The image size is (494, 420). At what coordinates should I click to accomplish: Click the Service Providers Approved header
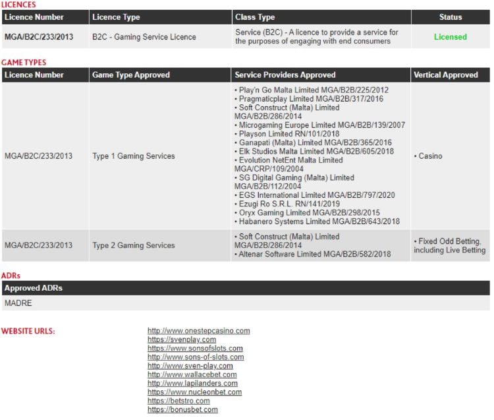tap(321, 75)
